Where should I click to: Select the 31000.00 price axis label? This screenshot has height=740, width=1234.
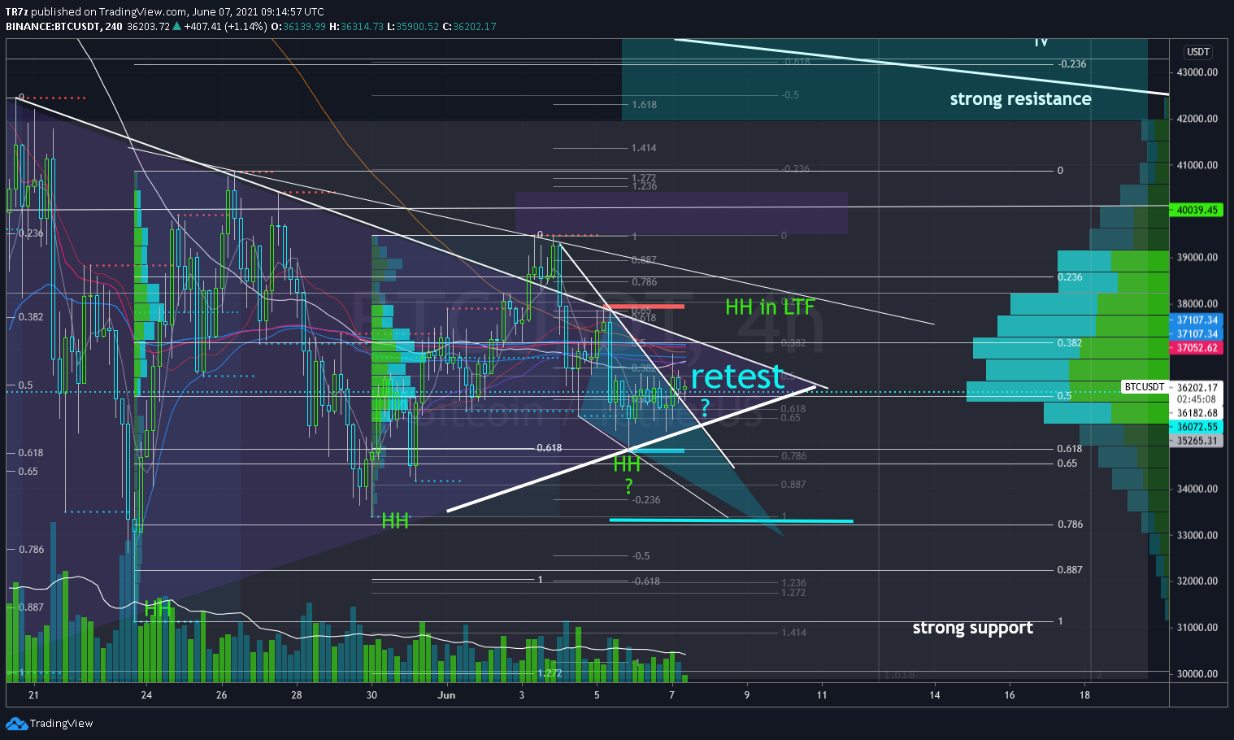click(x=1197, y=627)
